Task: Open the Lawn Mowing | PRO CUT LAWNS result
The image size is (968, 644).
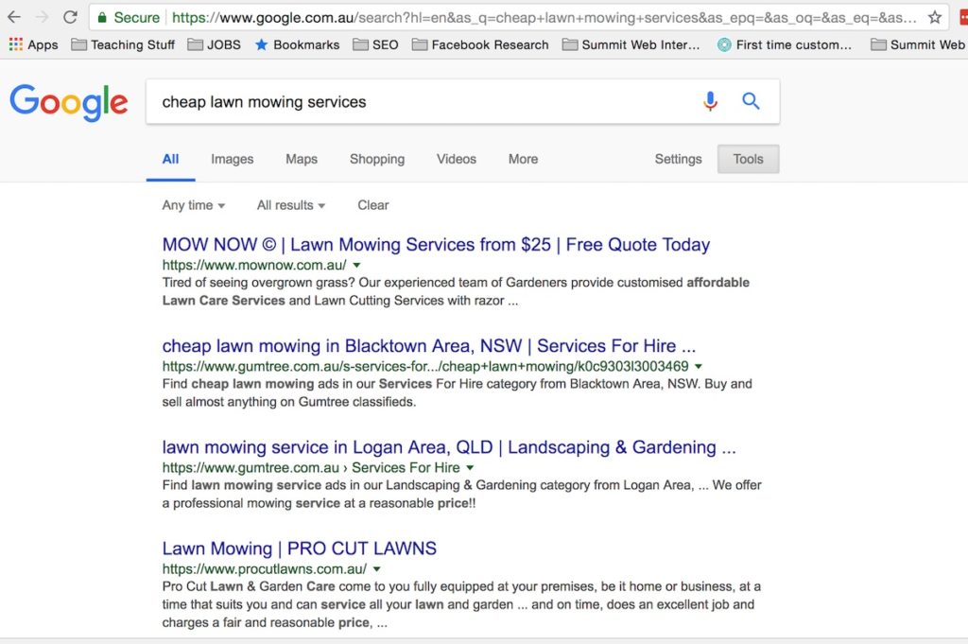Action: point(300,548)
